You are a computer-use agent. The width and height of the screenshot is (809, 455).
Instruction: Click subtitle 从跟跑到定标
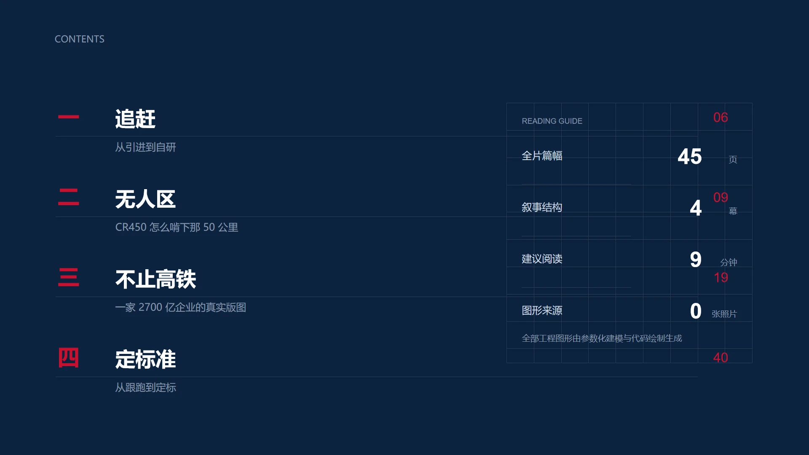pyautogui.click(x=145, y=387)
